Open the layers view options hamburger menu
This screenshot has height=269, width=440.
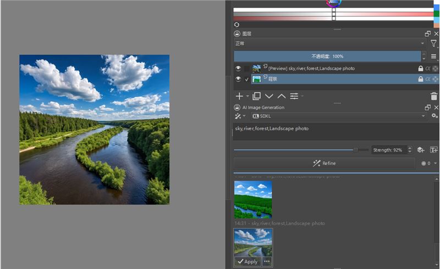433,57
